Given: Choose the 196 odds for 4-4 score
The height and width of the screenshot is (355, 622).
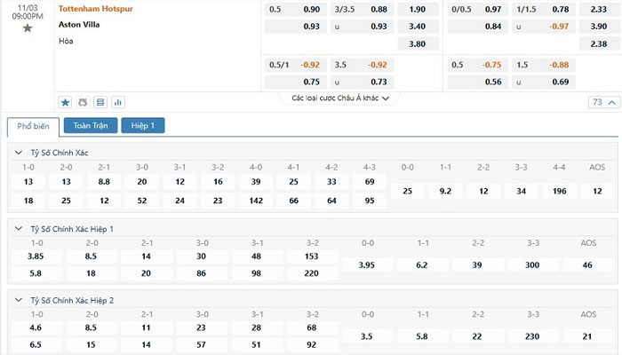Looking at the screenshot, I should pos(559,191).
